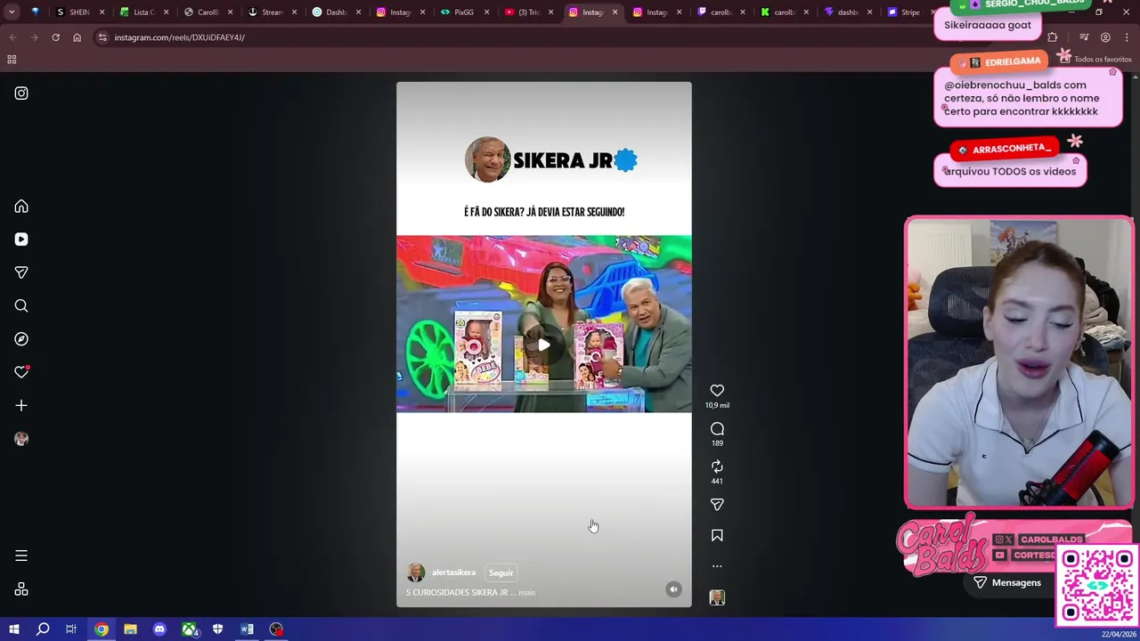Close the active Instagram tab

[x=615, y=12]
